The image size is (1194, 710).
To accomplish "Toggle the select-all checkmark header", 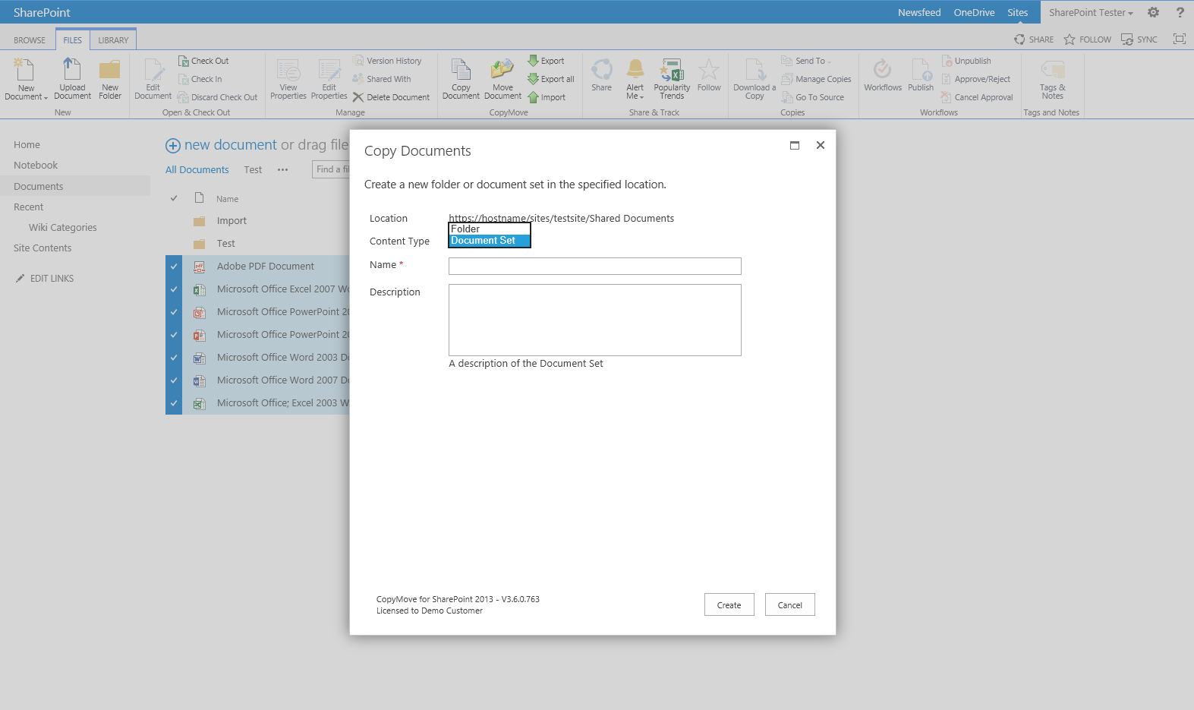I will click(x=174, y=198).
